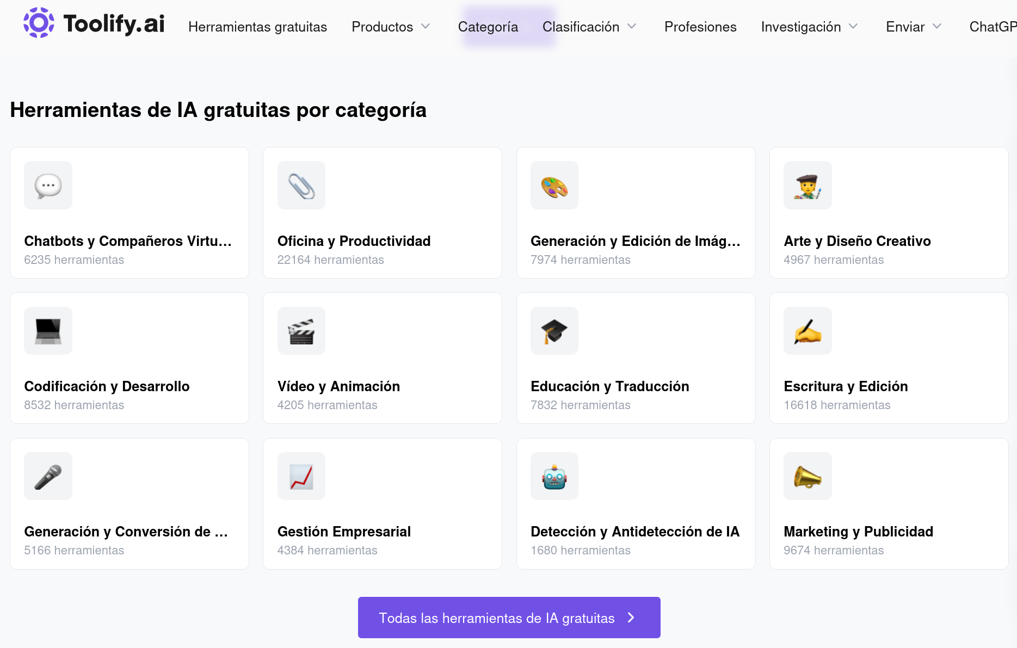Open Arte y Diseño Creativo title
1017x648 pixels.
tap(857, 241)
